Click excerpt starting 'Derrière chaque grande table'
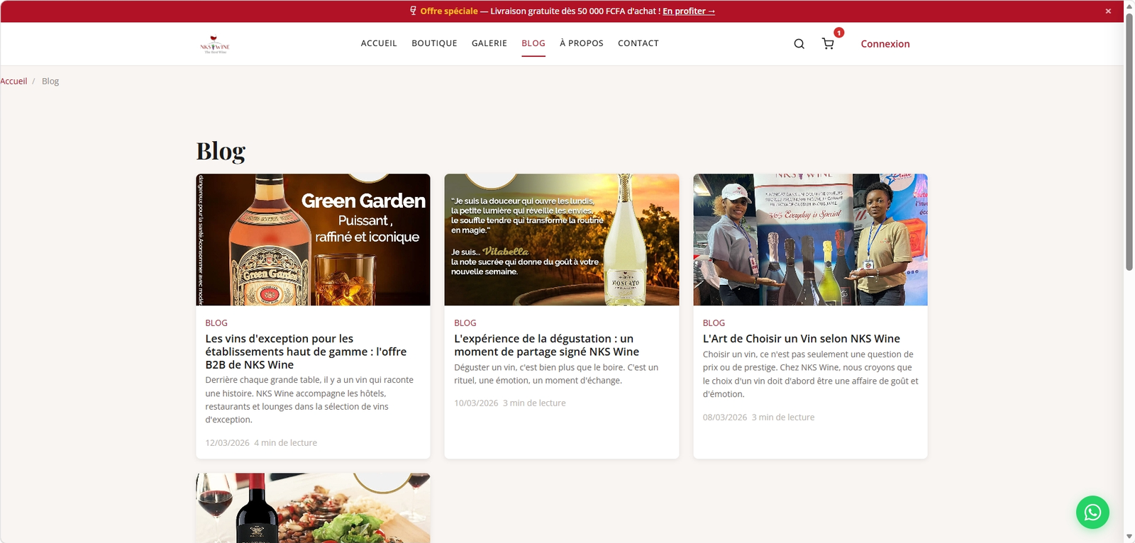Viewport: 1135px width, 543px height. [x=310, y=400]
